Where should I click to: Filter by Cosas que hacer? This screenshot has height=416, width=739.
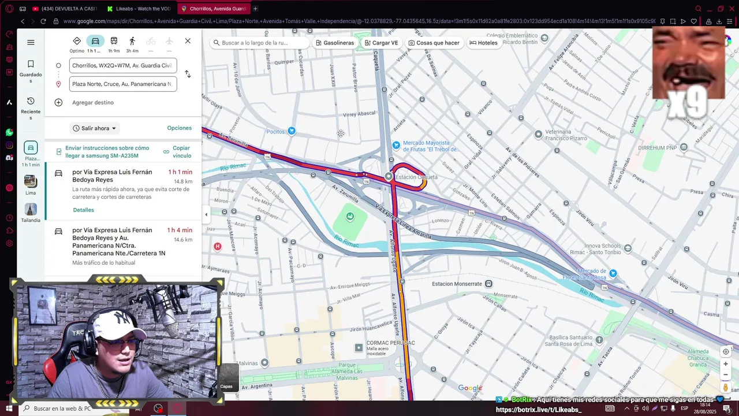(x=434, y=43)
